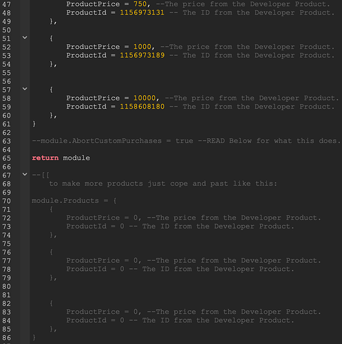Click line number 86 in the gutter
Viewport: 342px width, 344px height.
tap(6, 338)
